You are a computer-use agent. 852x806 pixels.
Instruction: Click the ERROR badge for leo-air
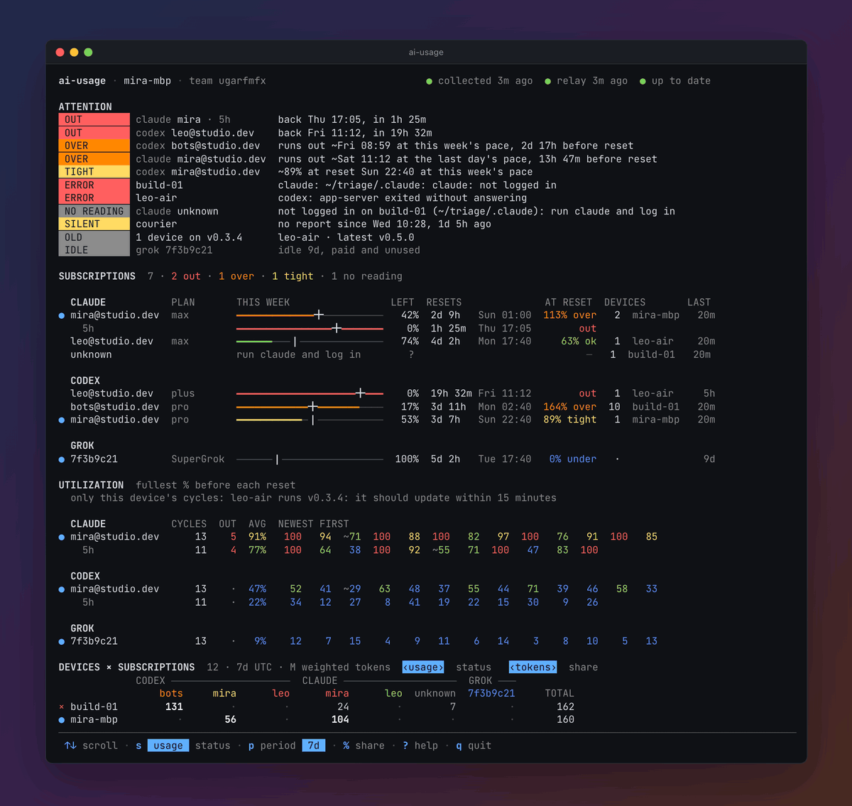click(x=94, y=198)
